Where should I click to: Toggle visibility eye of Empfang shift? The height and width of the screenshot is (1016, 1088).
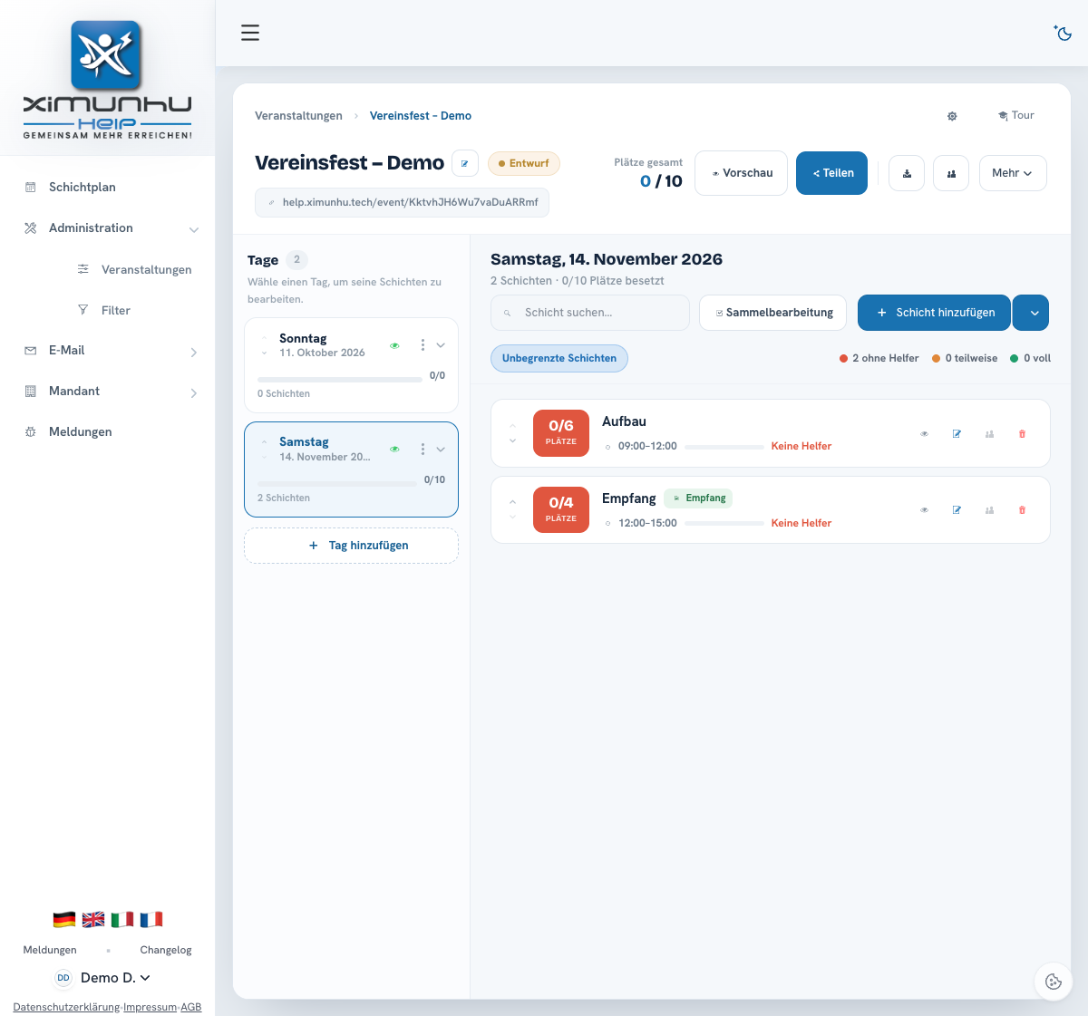click(925, 510)
